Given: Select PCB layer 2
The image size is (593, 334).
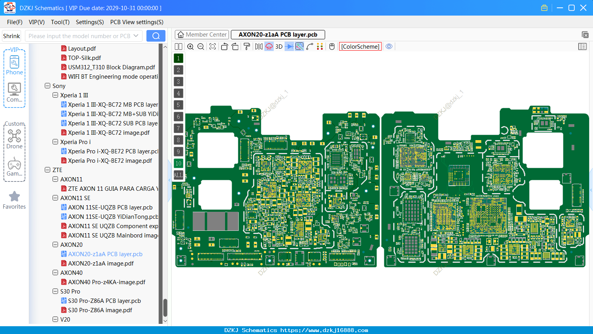Looking at the screenshot, I should point(178,70).
